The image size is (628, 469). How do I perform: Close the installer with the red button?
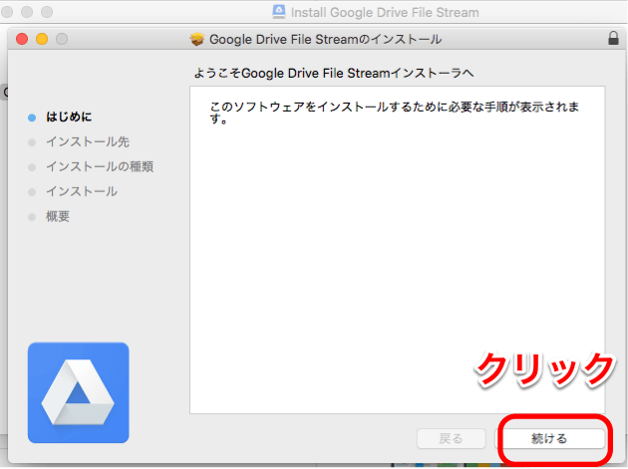(22, 39)
